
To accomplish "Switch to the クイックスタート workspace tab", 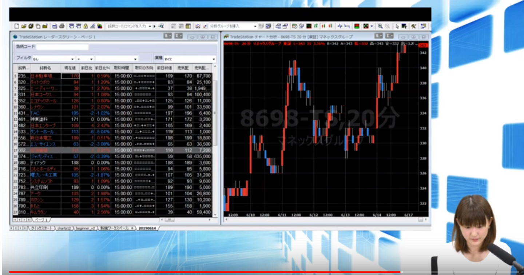I will tap(41, 228).
